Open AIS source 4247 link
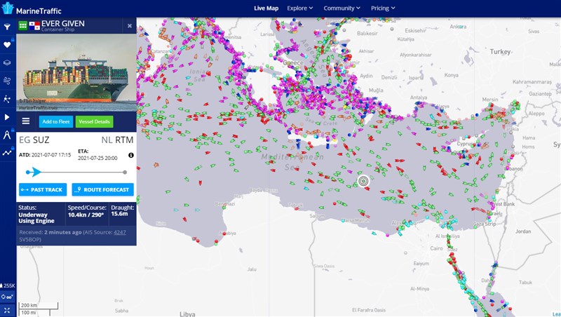 click(120, 232)
